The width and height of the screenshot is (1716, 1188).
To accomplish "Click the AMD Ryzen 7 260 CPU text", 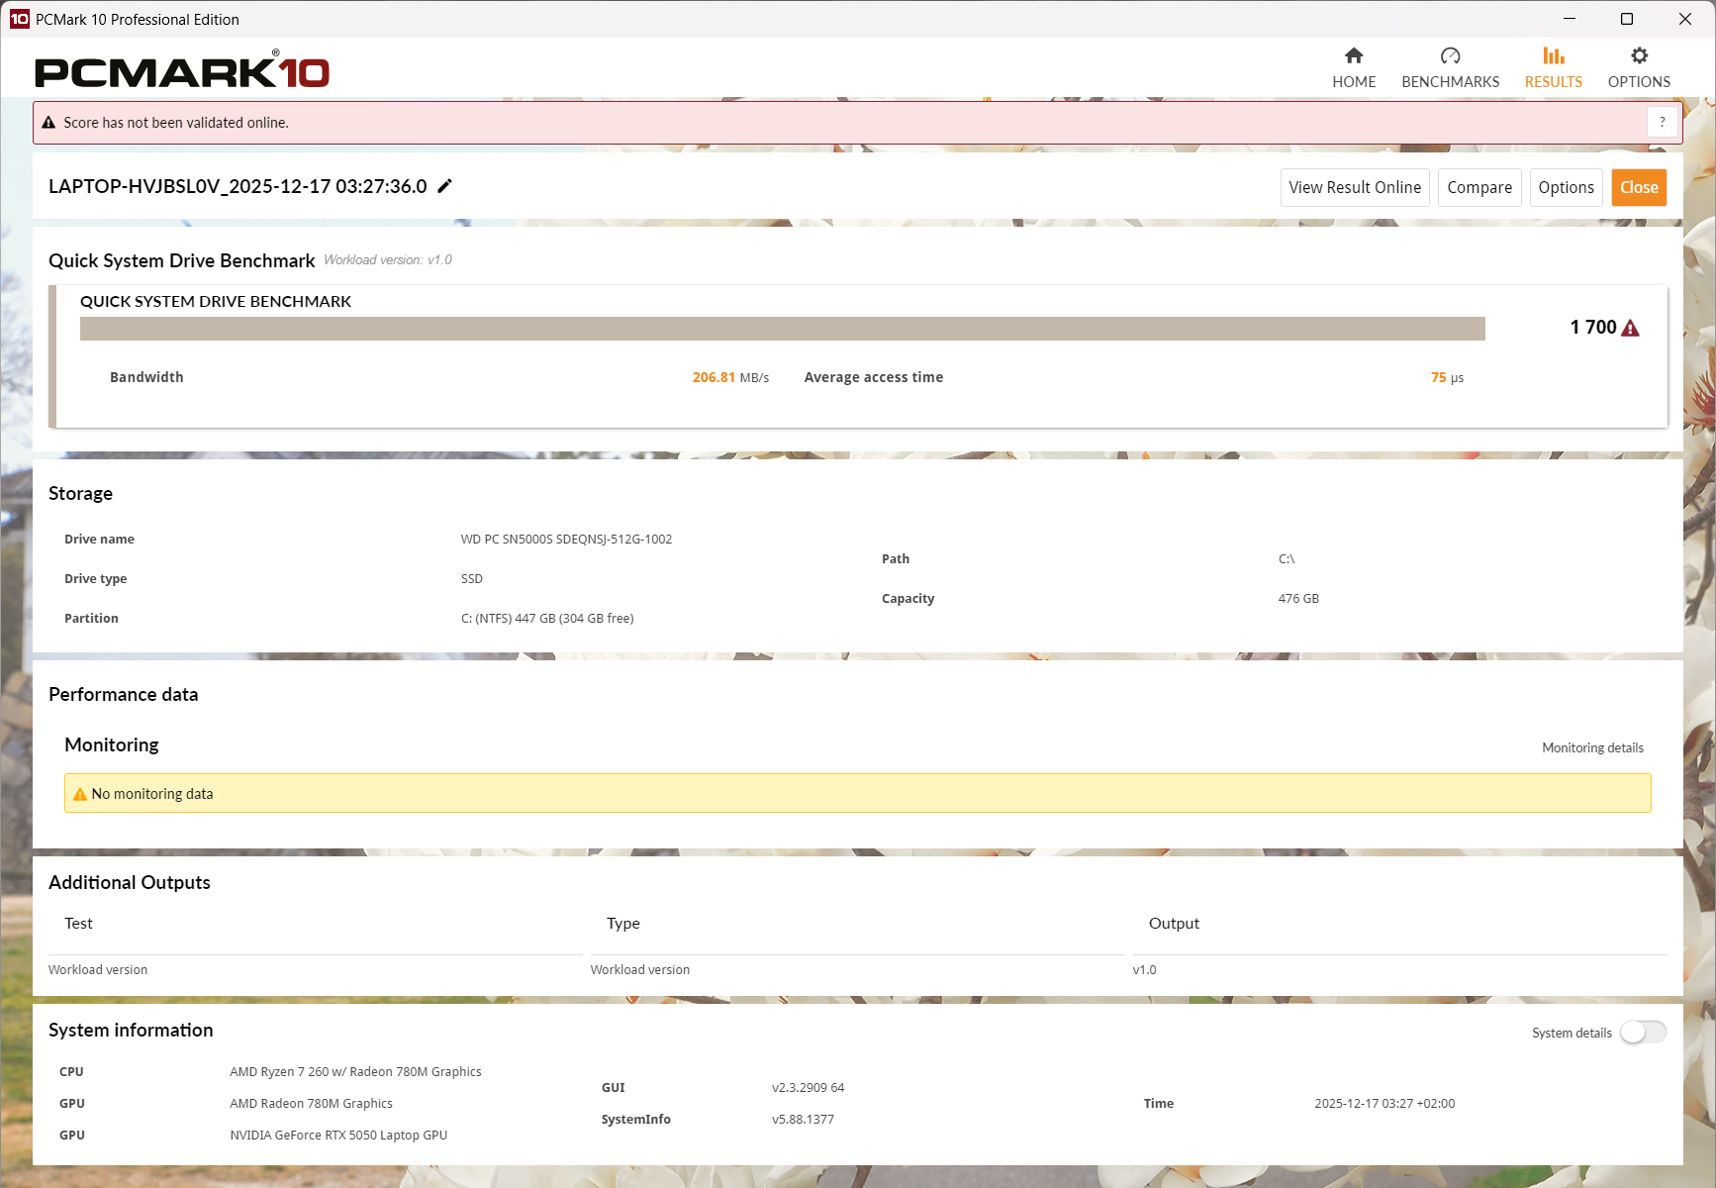I will (355, 1072).
